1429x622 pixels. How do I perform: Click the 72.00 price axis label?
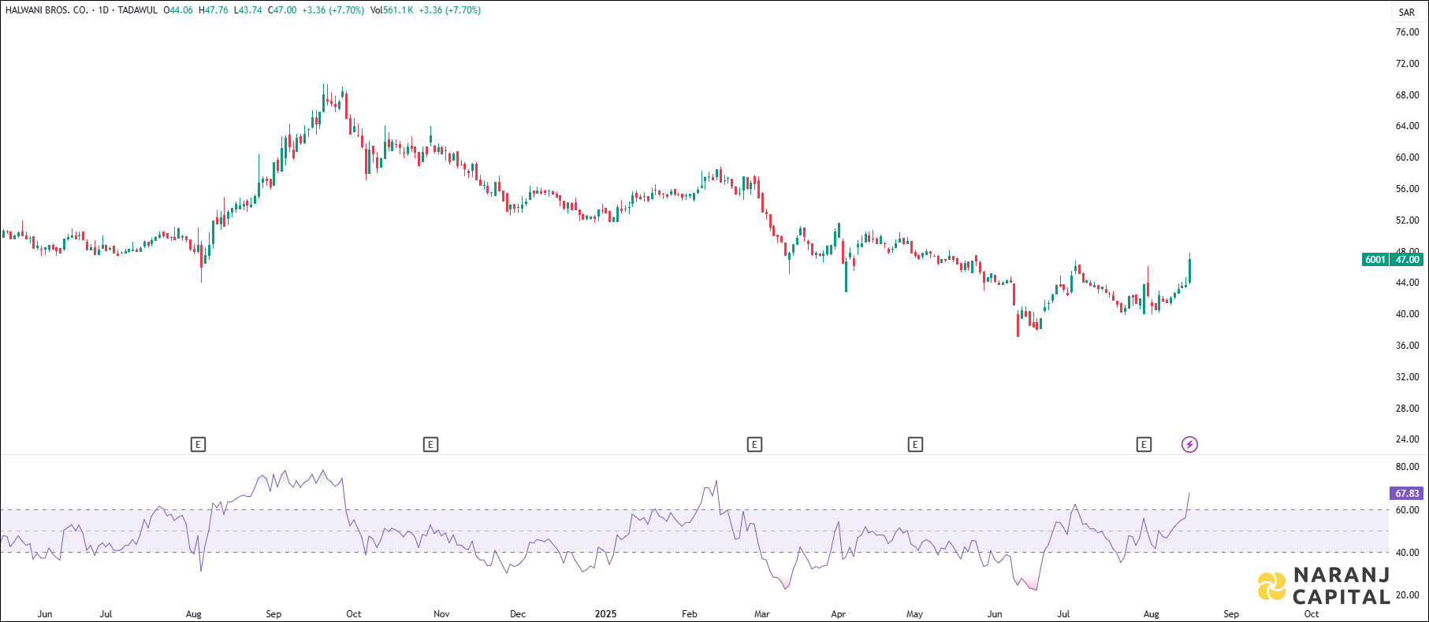(x=1408, y=64)
